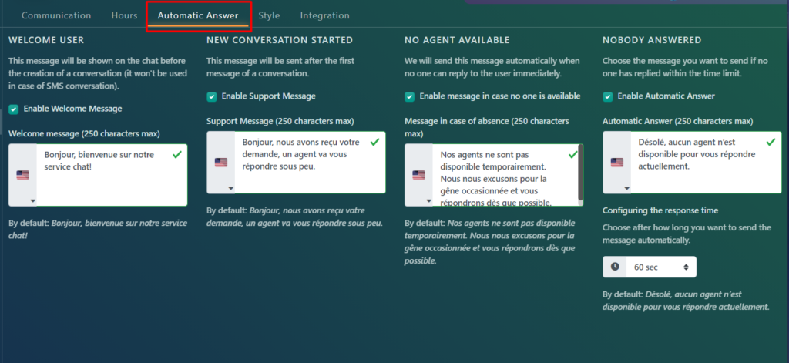Toggle the Enable Welcome Message checkbox
789x363 pixels.
[13, 109]
